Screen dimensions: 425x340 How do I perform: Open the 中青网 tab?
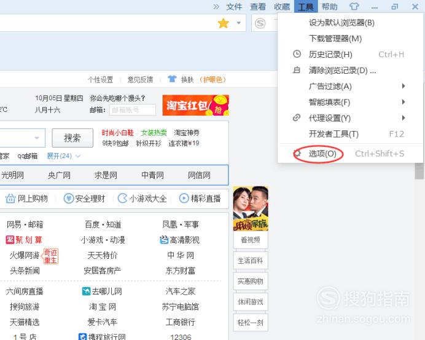pos(152,175)
